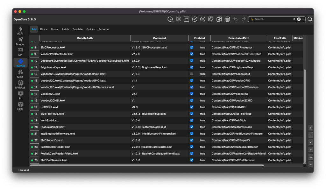Uncheck Enabled for HoRNDIS.kext
This screenshot has height=189, width=326.
(192, 107)
